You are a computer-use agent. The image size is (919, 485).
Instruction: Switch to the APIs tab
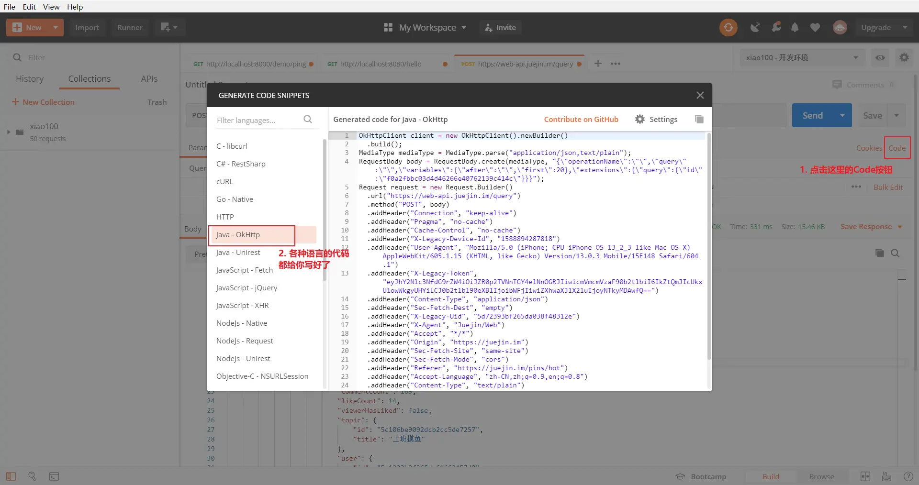149,79
